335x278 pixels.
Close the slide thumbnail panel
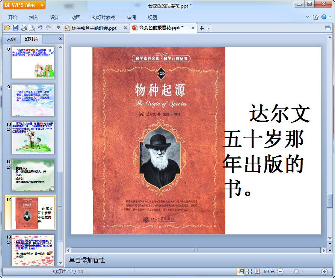[60, 39]
